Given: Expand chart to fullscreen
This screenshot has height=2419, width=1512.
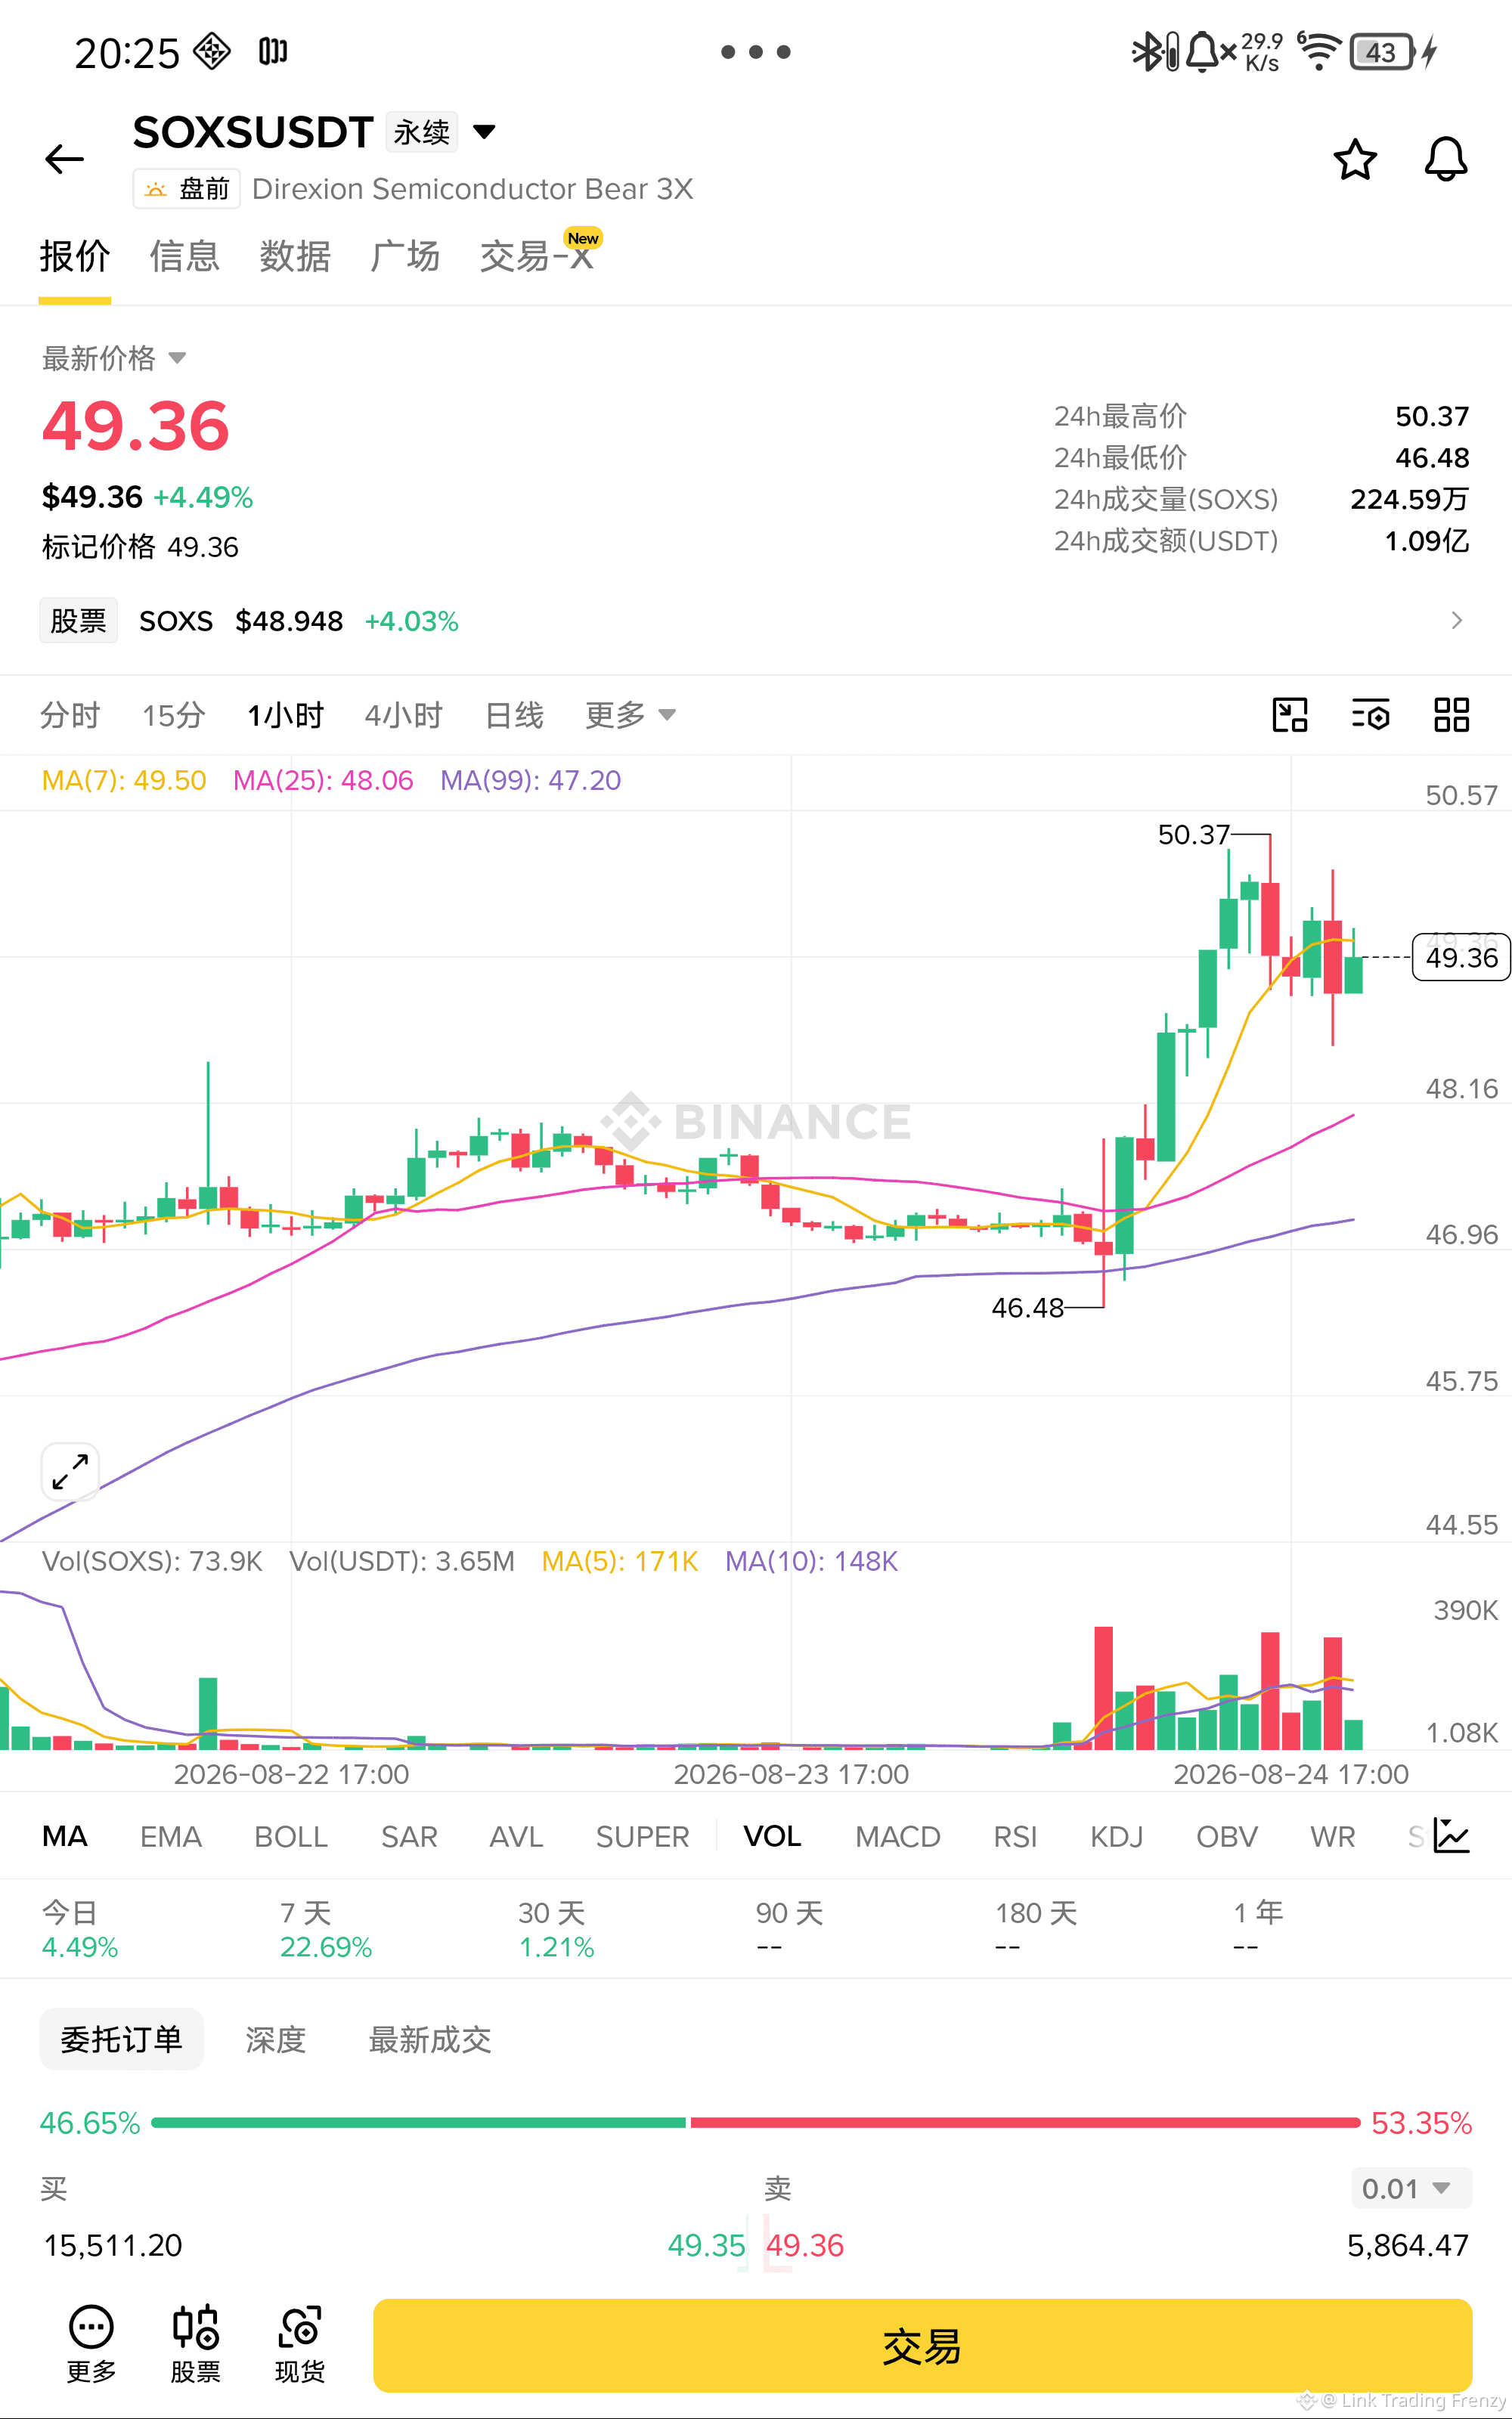Looking at the screenshot, I should click(x=70, y=1471).
